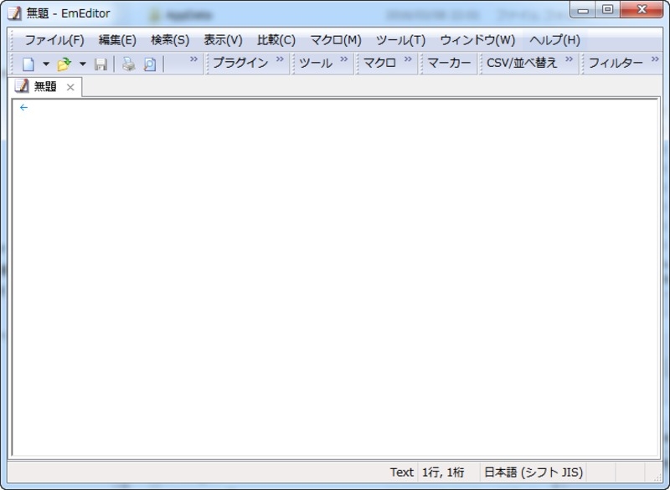The width and height of the screenshot is (670, 490).
Task: Click the マーカー toolbar label
Action: [x=449, y=63]
